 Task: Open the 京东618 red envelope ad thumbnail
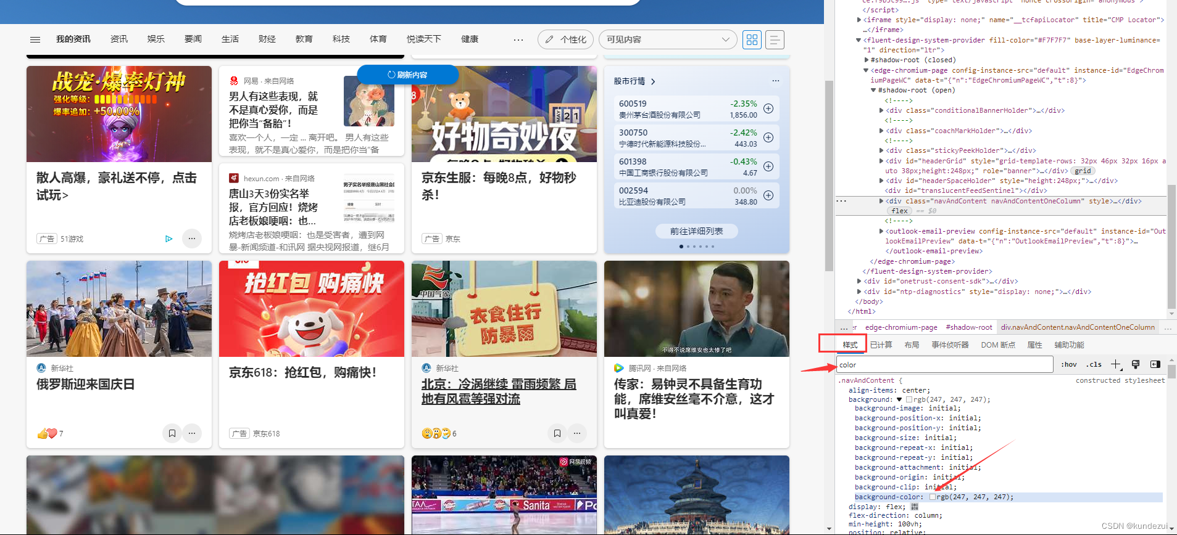tap(312, 309)
